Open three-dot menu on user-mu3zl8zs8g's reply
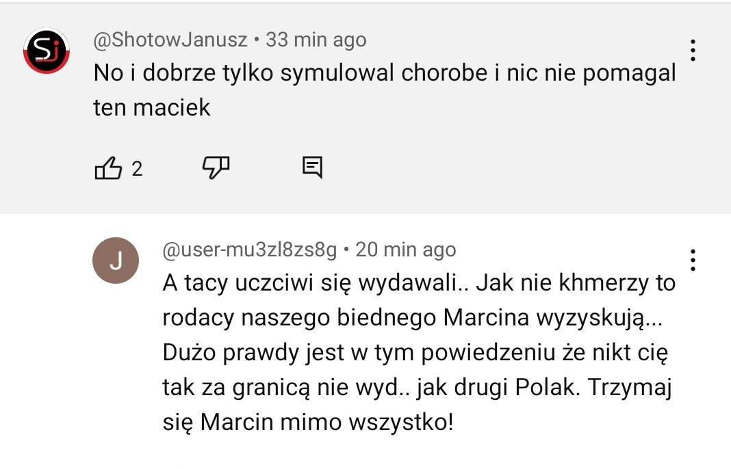 pos(693,260)
